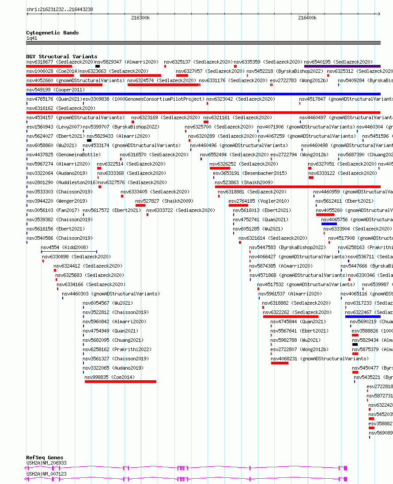The image size is (393, 484).
Task: Click the nsv549199 (Cooper2011) variant label
Action: (56, 90)
